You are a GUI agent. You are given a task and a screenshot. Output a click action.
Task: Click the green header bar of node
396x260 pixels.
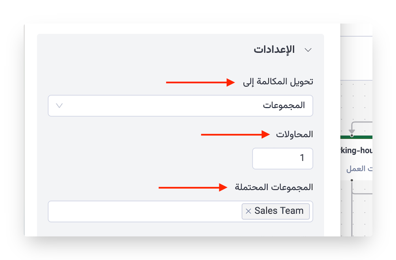tap(361, 137)
